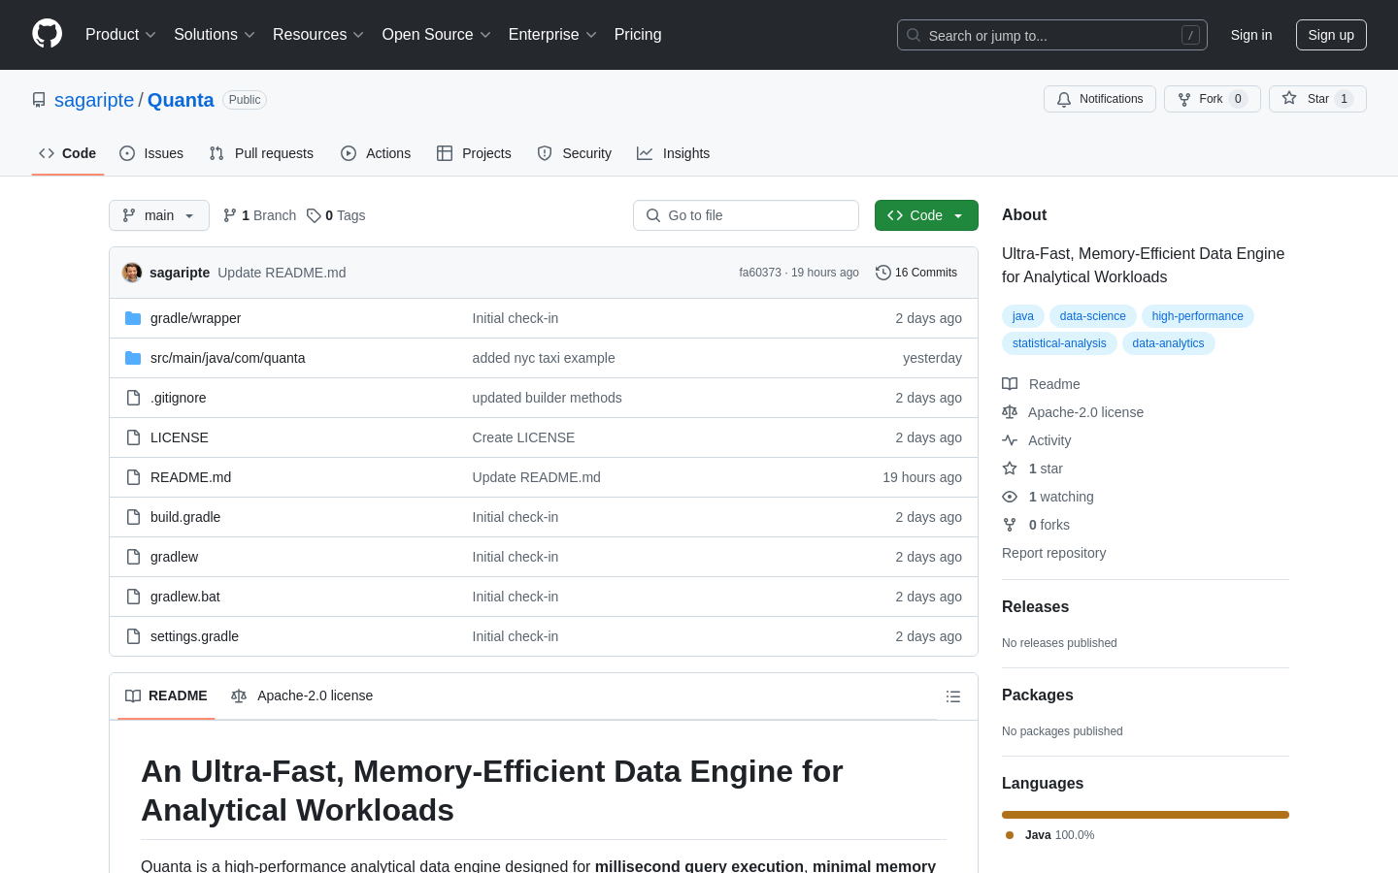Click the star icon in Star button
1398x873 pixels.
pos(1289,98)
